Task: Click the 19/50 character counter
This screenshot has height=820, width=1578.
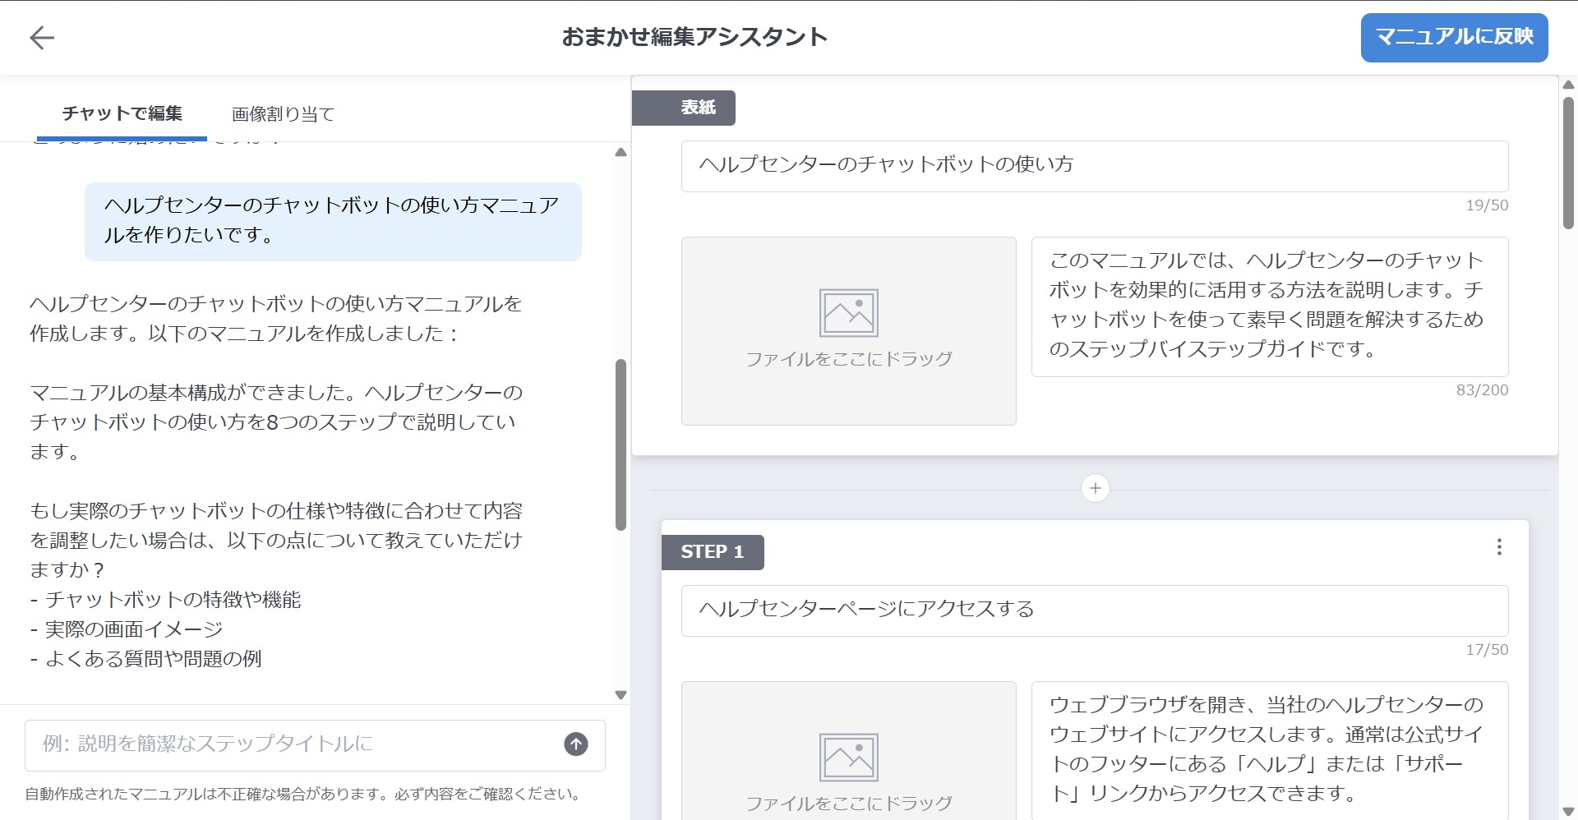Action: 1487,205
